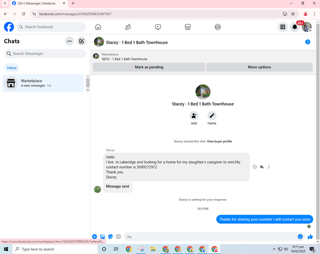
Task: Click the Search Messenger field
Action: (x=45, y=54)
